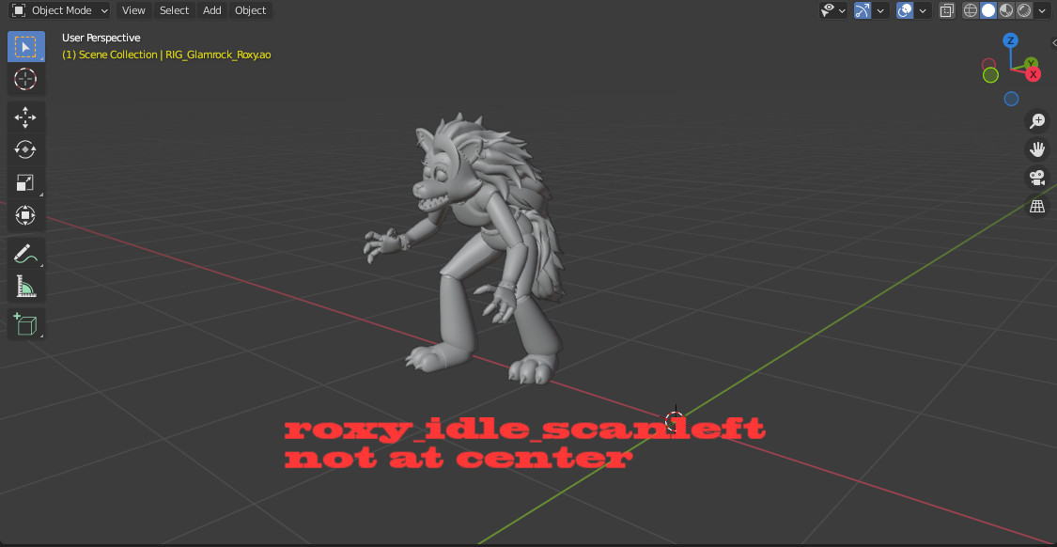Image resolution: width=1057 pixels, height=547 pixels.
Task: Toggle X-Ray mode
Action: [x=946, y=10]
